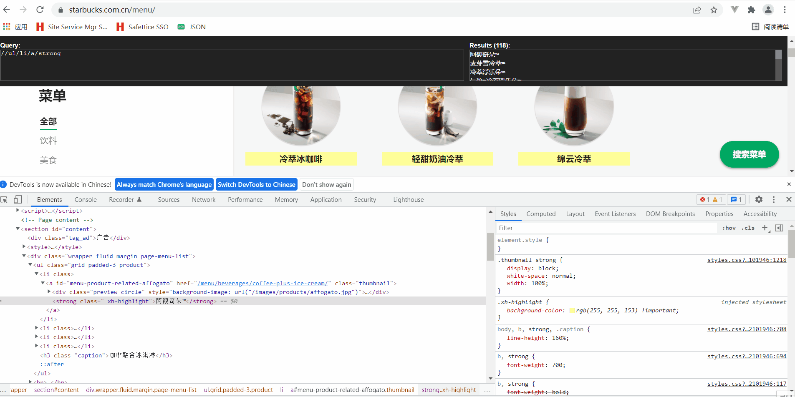Click the green 搜索菜单 button
The width and height of the screenshot is (795, 397).
749,154
